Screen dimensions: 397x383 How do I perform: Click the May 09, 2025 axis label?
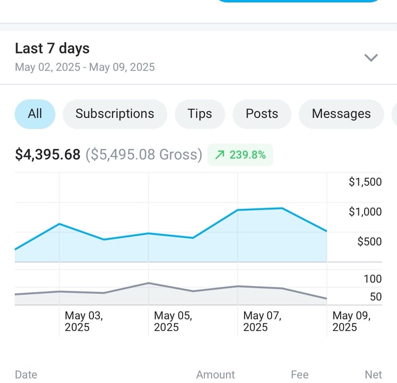point(351,321)
